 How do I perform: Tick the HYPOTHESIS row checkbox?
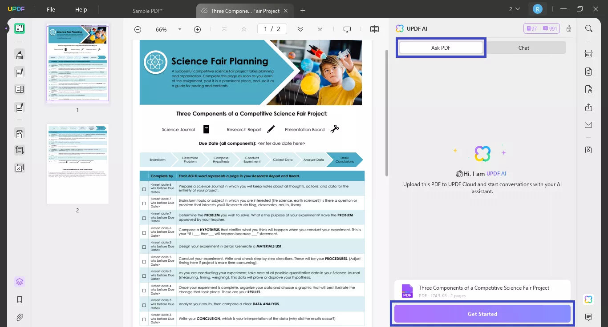[144, 232]
